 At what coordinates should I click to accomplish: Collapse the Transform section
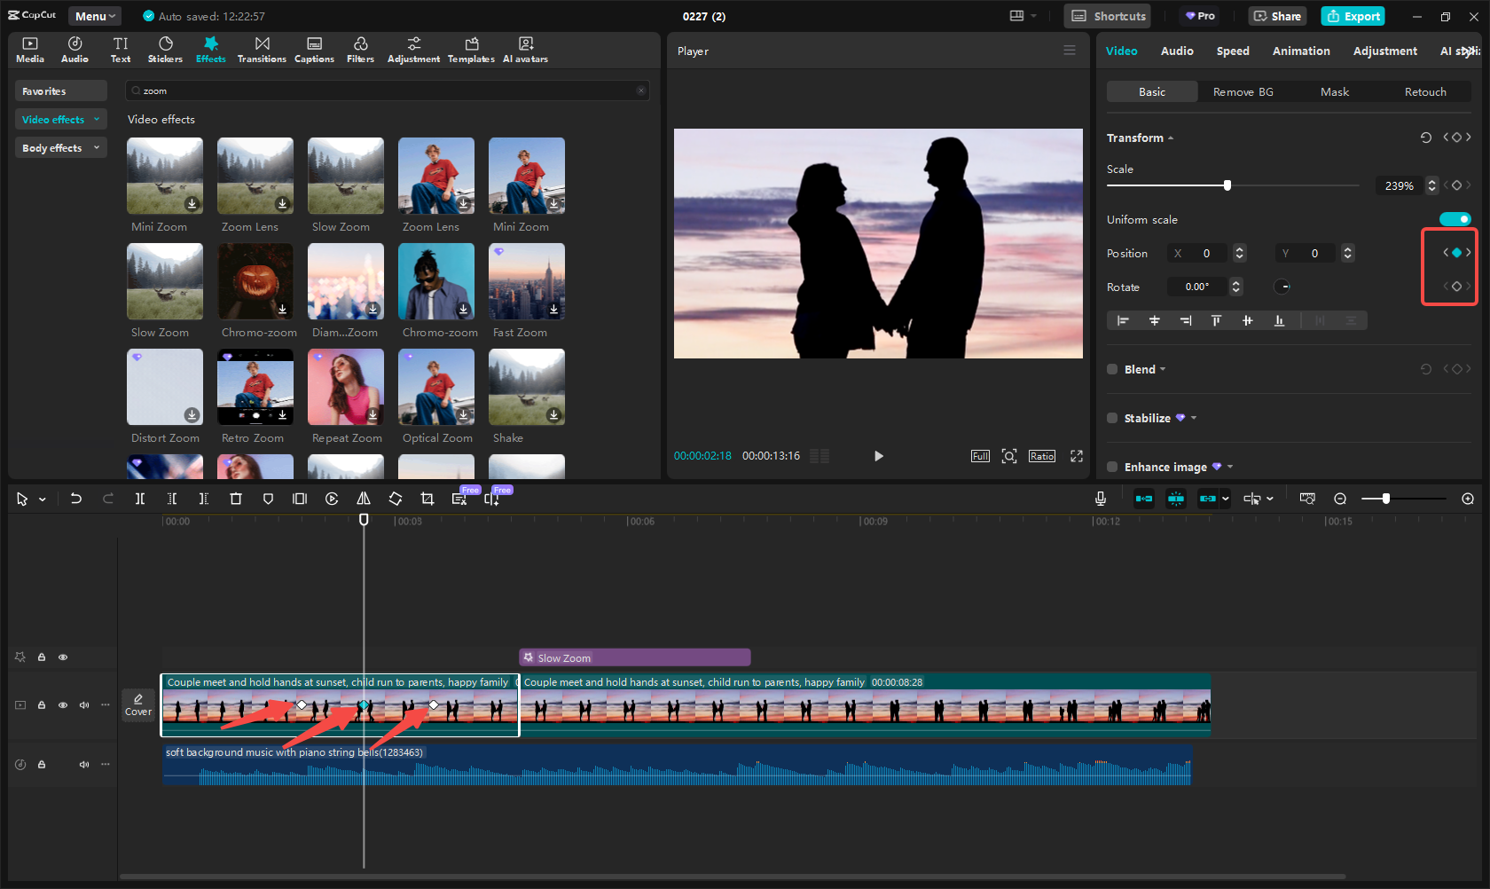point(1169,138)
